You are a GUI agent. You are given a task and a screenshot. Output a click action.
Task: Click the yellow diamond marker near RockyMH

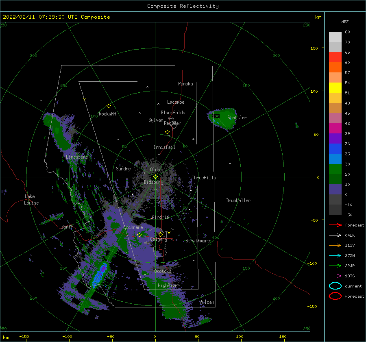click(109, 106)
